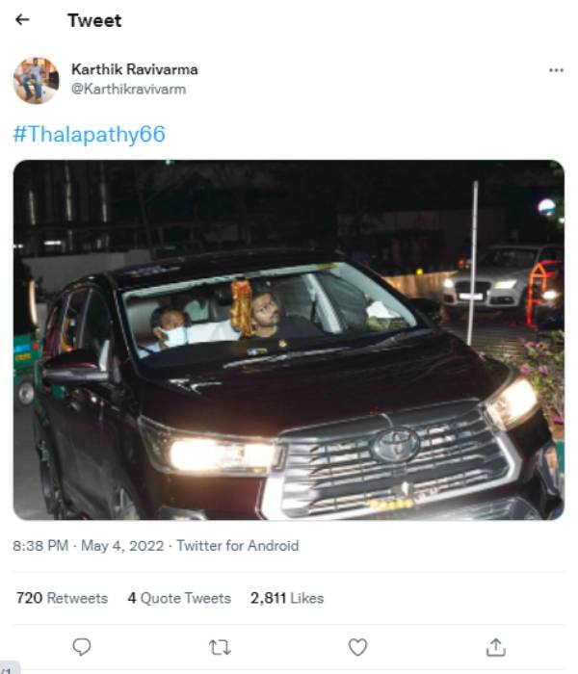Screen dimensions: 578x674
Task: View the 2,811 Likes list
Action: point(287,598)
